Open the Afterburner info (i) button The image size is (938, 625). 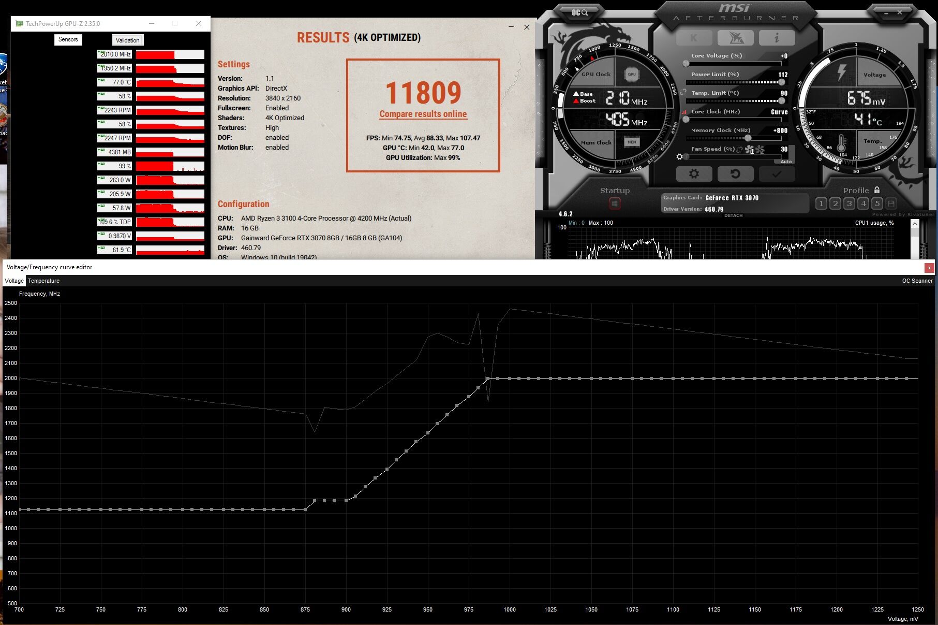click(x=777, y=38)
